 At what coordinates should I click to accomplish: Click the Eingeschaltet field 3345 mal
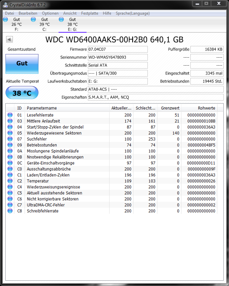tap(207, 73)
